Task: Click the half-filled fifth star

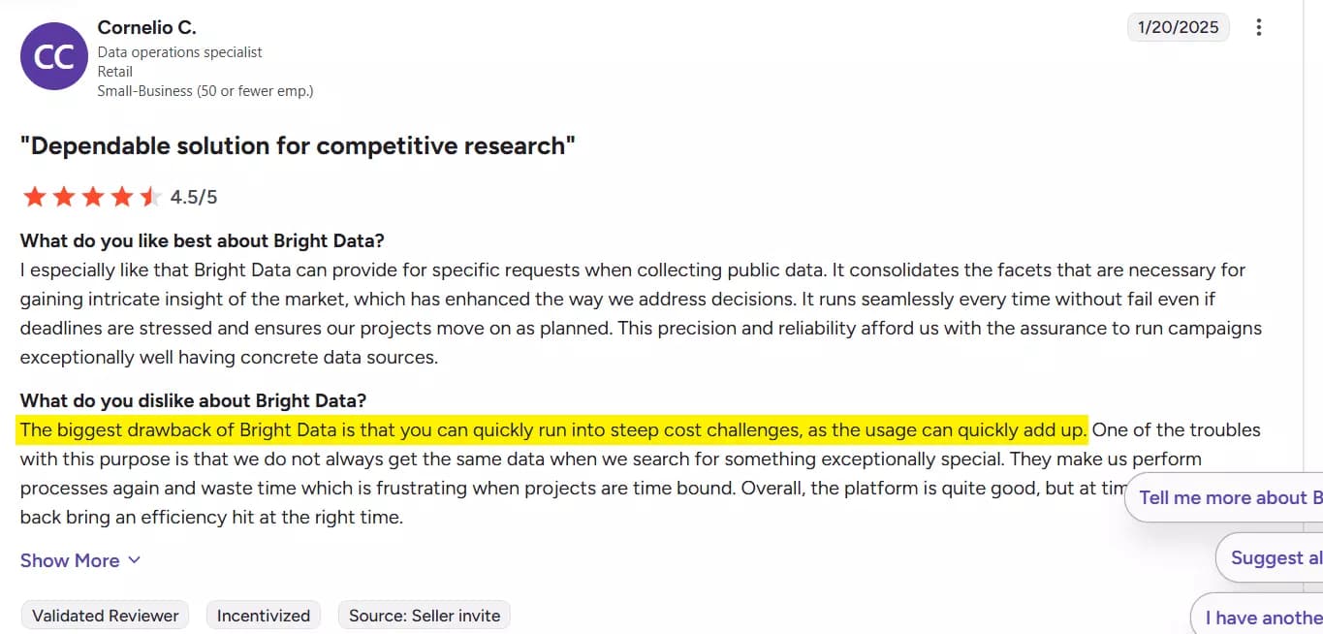Action: (x=148, y=196)
